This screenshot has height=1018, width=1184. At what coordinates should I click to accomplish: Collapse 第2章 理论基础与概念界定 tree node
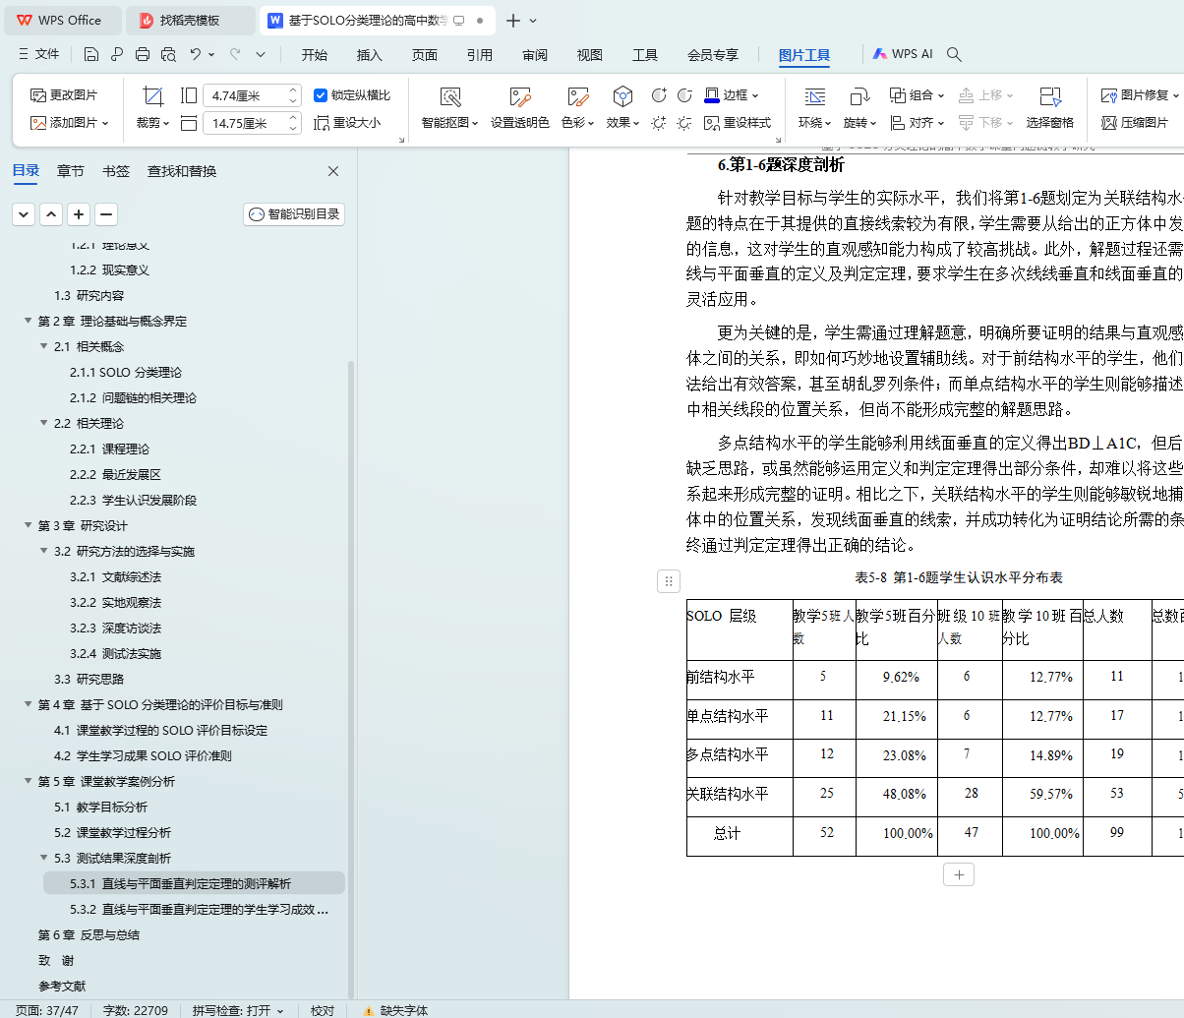pyautogui.click(x=28, y=322)
